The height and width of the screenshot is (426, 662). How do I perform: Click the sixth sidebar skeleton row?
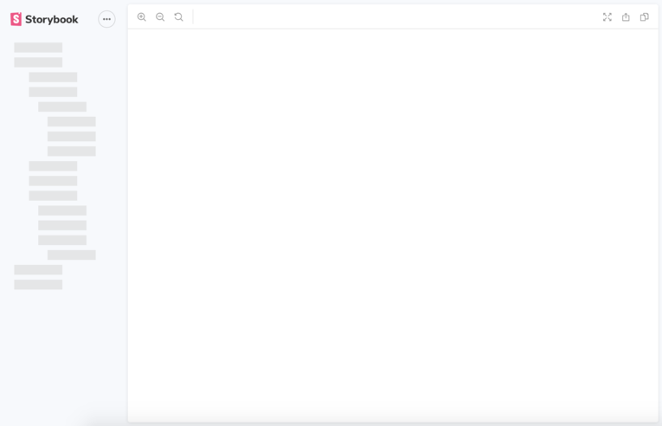pyautogui.click(x=71, y=122)
